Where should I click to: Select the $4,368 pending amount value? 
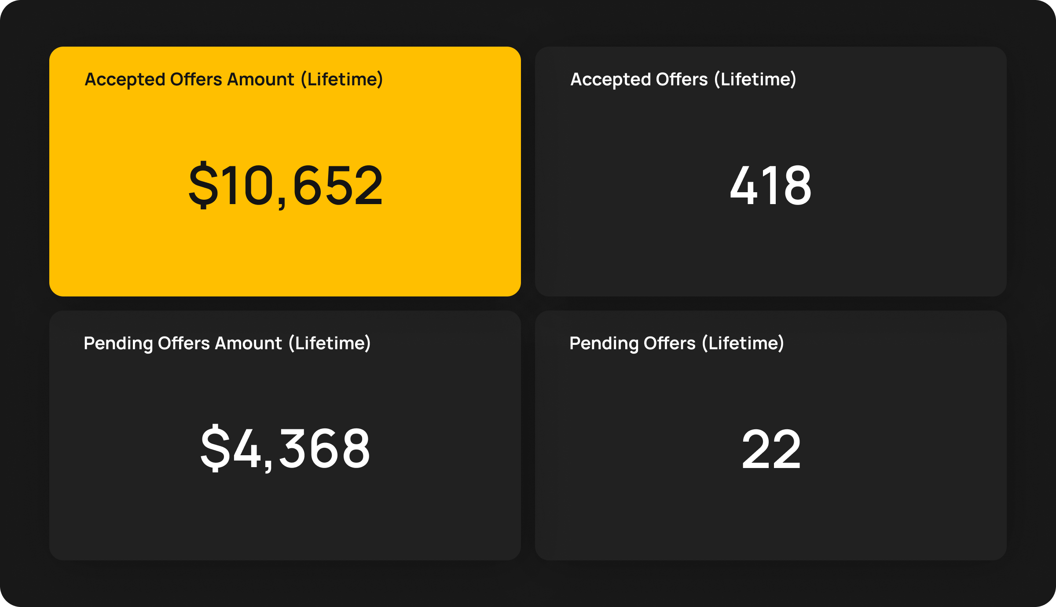point(285,449)
